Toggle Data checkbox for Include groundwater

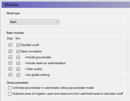pyautogui.click(x=10, y=57)
